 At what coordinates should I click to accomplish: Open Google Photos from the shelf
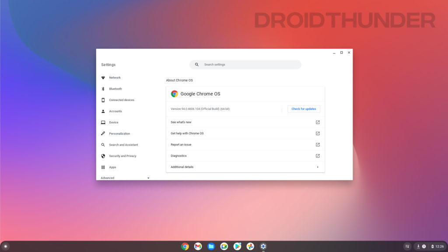coord(250,246)
